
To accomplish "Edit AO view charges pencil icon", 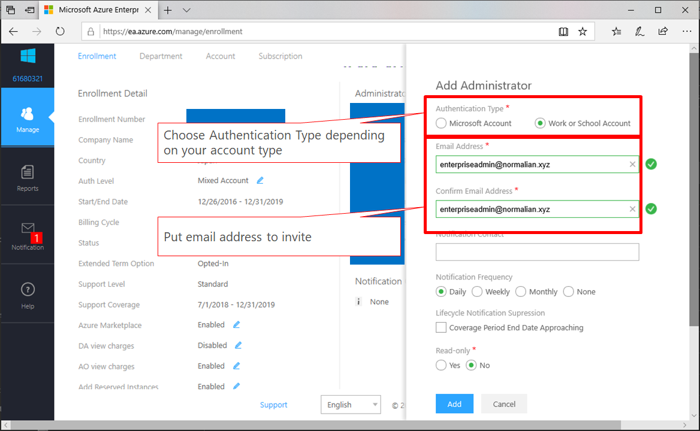I will [x=237, y=366].
